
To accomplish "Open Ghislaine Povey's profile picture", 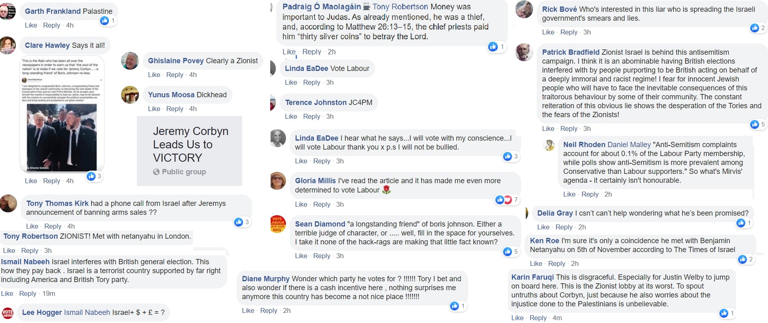I will click(130, 61).
